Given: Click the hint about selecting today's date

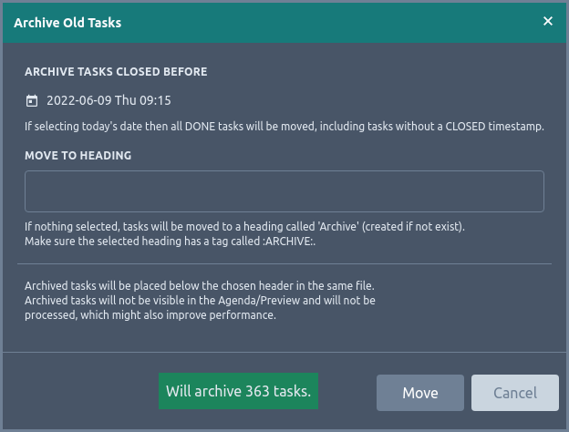Looking at the screenshot, I should pos(284,126).
